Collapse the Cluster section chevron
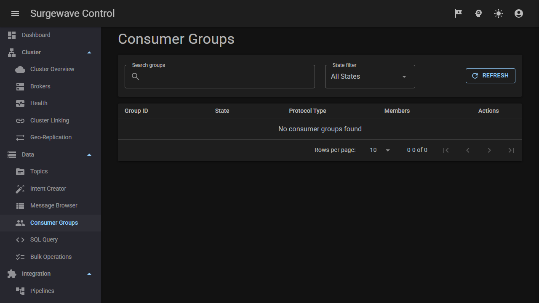The image size is (539, 303). [x=89, y=53]
